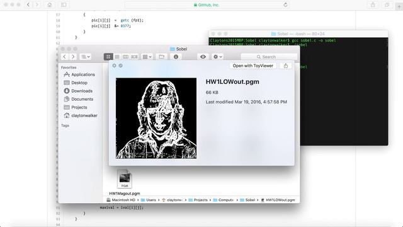Click 66 KB file size text
The height and width of the screenshot is (227, 403).
point(212,93)
